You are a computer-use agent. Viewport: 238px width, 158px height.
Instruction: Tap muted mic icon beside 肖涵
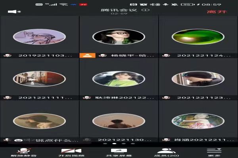point(165,139)
